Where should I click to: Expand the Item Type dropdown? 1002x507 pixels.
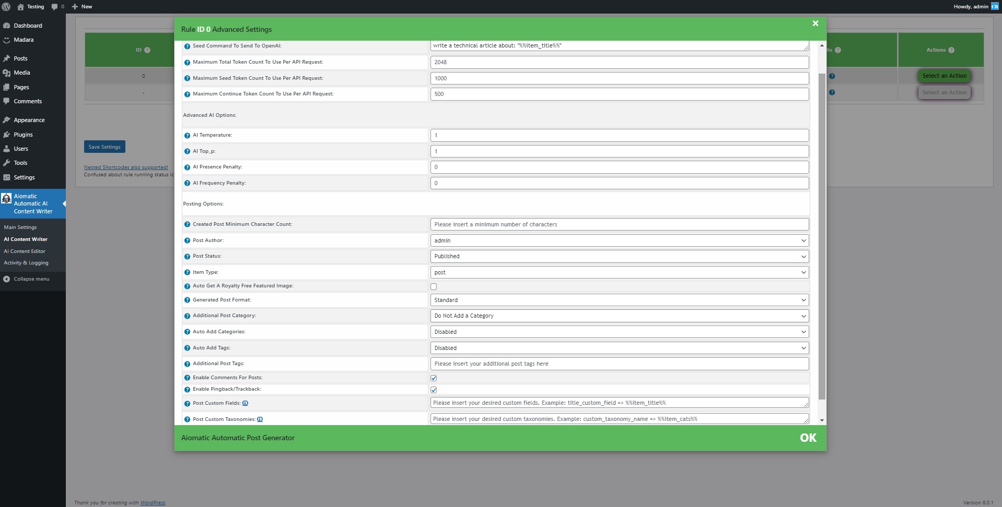620,272
